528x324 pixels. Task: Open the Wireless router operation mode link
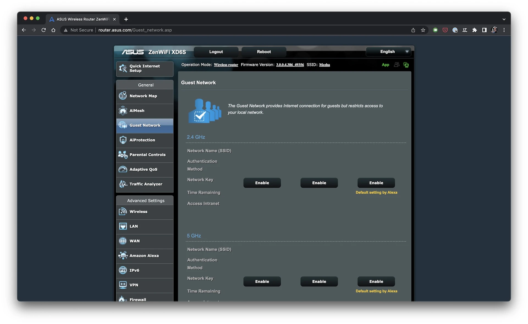(226, 65)
